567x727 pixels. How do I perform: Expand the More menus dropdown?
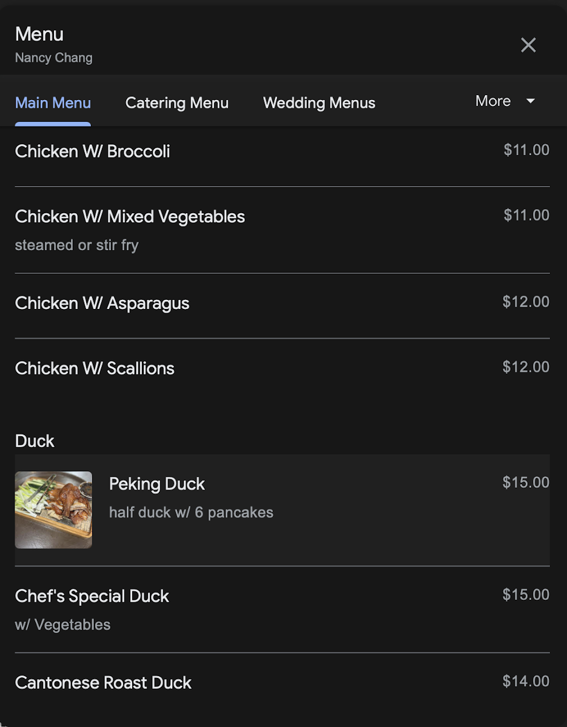505,101
